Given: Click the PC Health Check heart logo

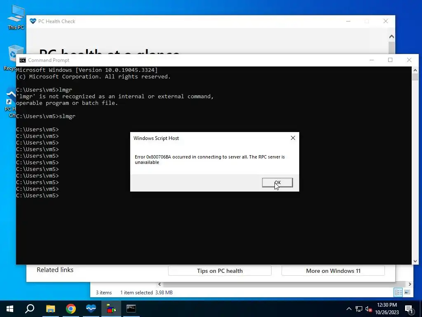Looking at the screenshot, I should pyautogui.click(x=33, y=21).
